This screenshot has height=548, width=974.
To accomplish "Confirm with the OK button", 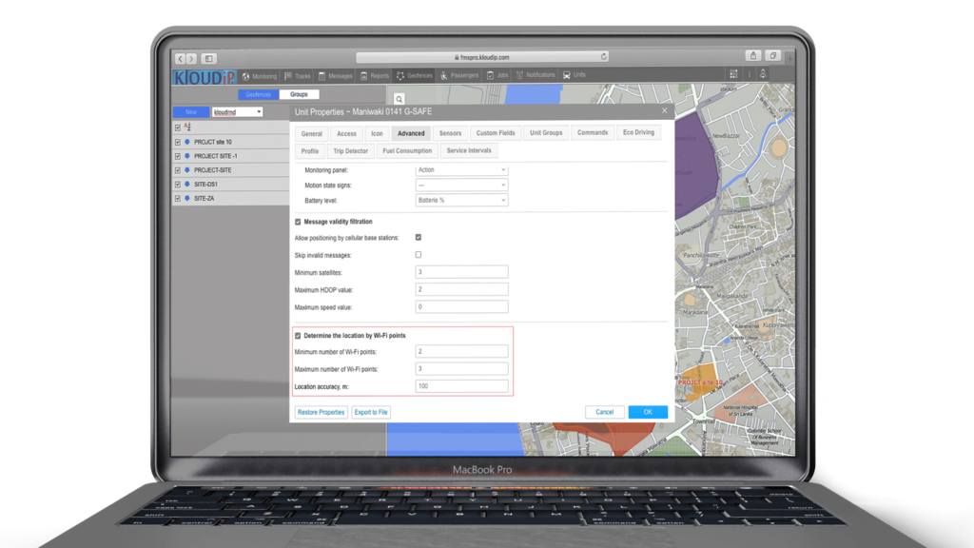I will tap(648, 413).
